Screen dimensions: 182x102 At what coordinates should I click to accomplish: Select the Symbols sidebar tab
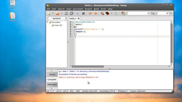tap(57, 18)
